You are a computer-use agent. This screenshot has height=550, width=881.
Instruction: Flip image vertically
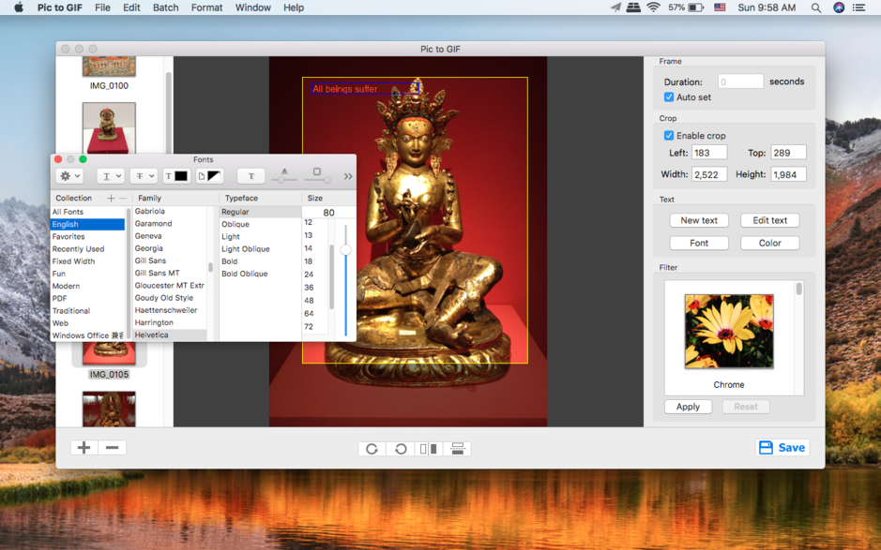tap(458, 449)
